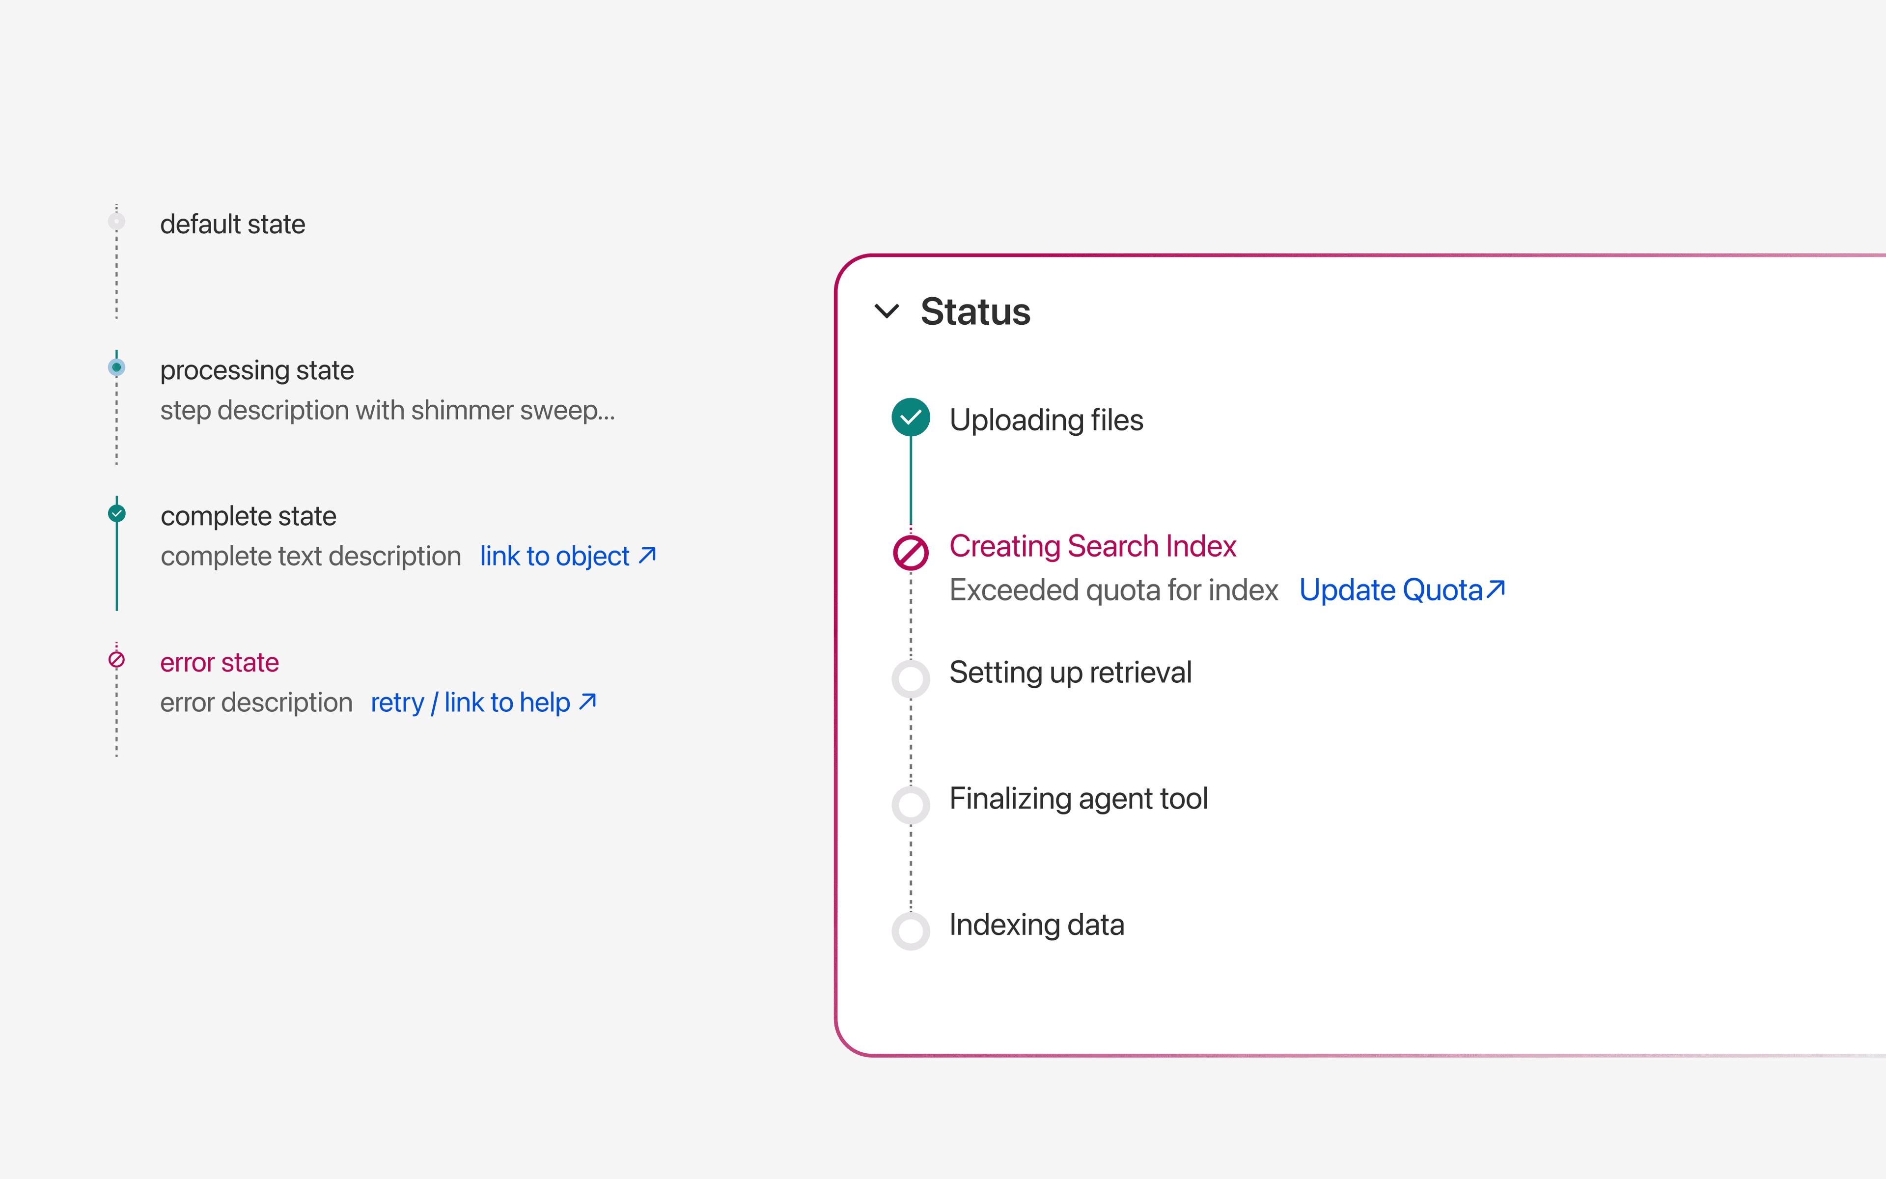Click the complete state green check marker
This screenshot has width=1886, height=1179.
[117, 513]
